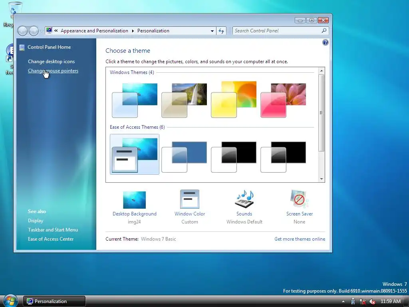Open the Window Color icon

click(x=190, y=199)
